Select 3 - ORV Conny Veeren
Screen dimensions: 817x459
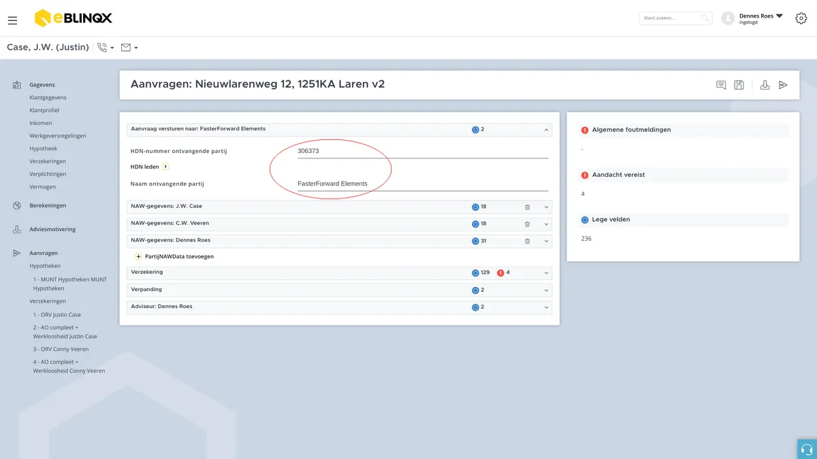point(61,350)
